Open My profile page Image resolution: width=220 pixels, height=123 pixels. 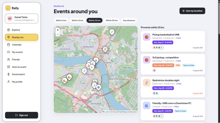point(22,82)
